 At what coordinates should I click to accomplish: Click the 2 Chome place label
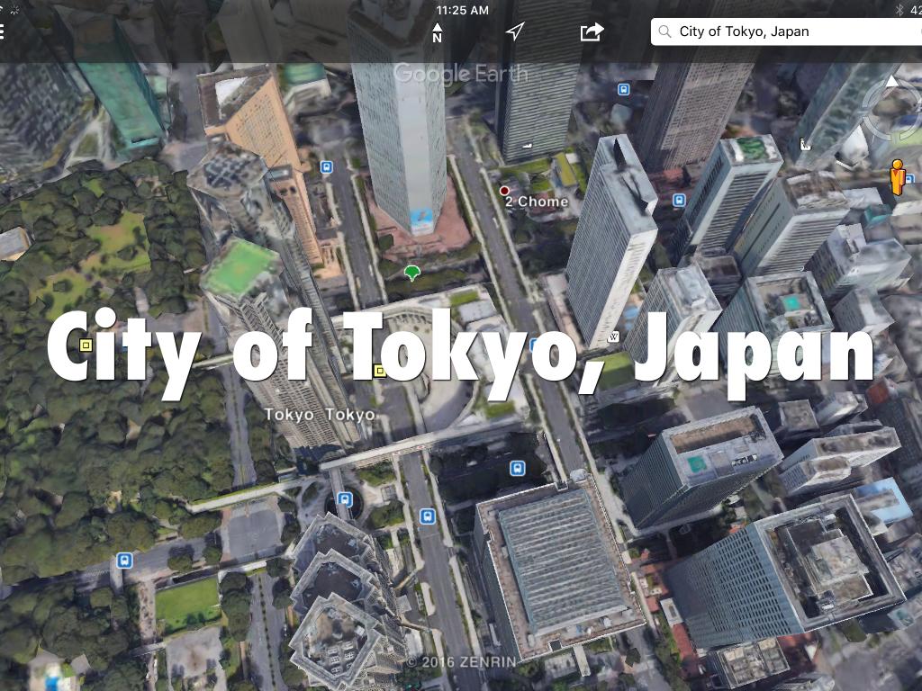[537, 202]
